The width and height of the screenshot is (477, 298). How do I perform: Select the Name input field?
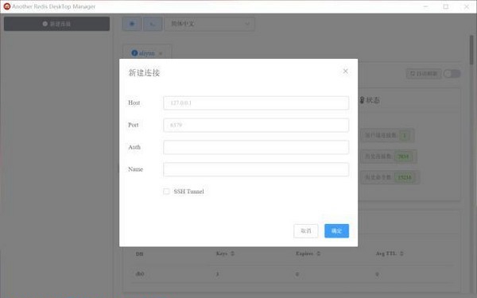(256, 169)
